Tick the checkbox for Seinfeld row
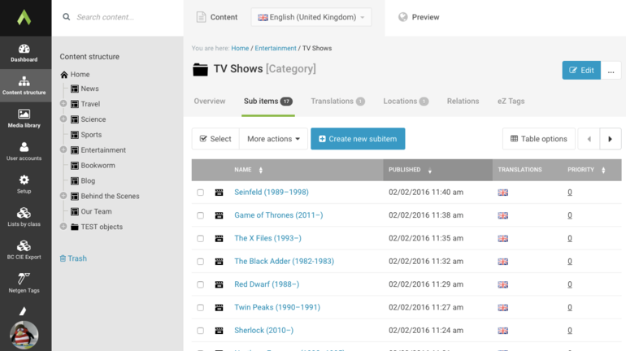626x351 pixels. [x=201, y=193]
